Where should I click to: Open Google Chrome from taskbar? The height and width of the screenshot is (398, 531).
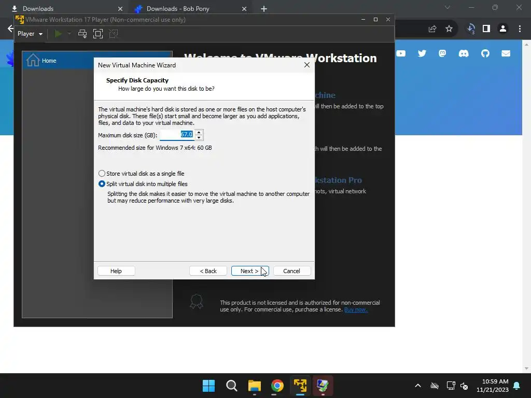coord(277,386)
